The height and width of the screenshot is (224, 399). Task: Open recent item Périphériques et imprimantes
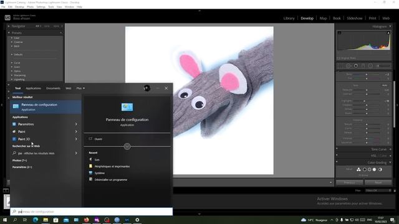(x=112, y=166)
